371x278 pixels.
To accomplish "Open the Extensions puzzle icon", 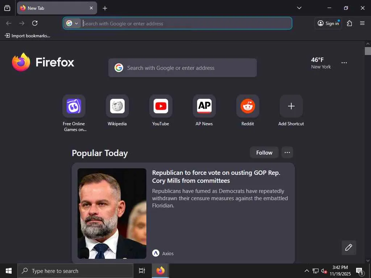I will tap(350, 23).
